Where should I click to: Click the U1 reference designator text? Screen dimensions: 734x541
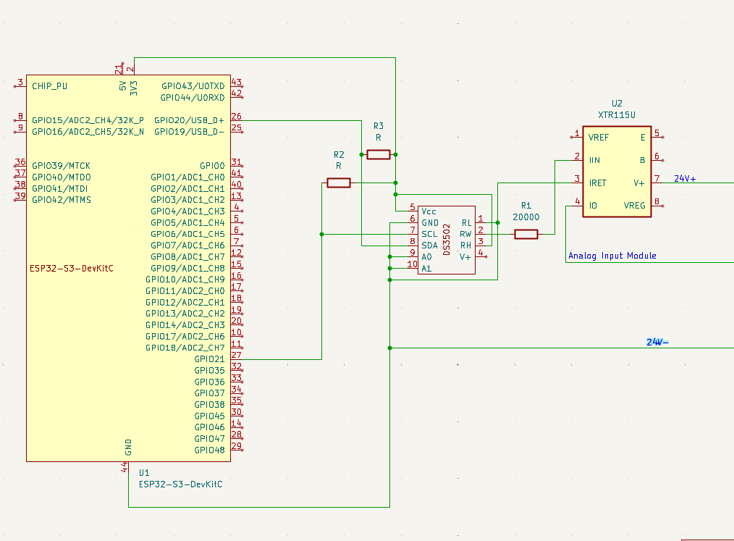point(144,473)
